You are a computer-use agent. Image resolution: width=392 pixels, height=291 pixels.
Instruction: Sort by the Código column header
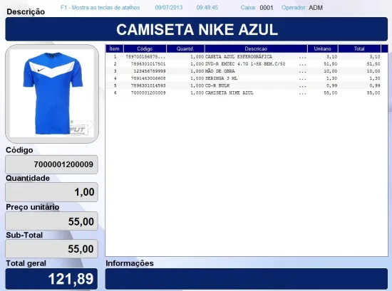tap(145, 48)
